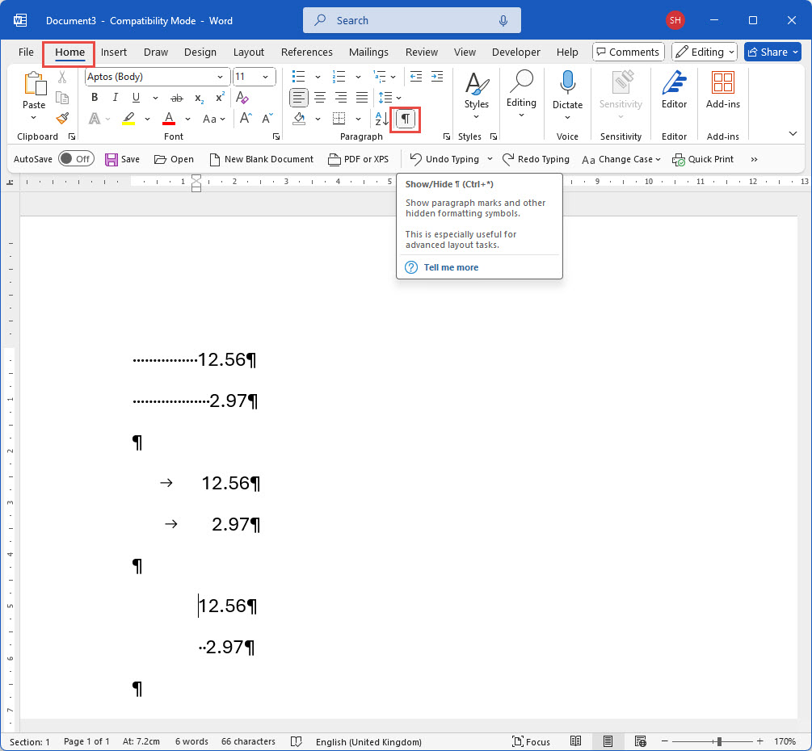
Task: Click the Comments button
Action: (628, 52)
